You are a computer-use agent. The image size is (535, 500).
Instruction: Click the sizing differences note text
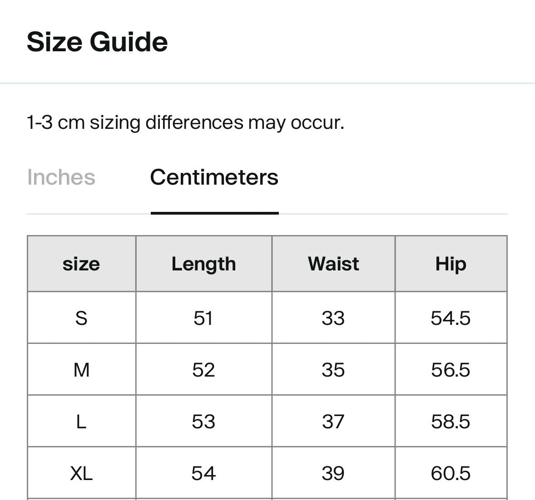click(x=186, y=123)
